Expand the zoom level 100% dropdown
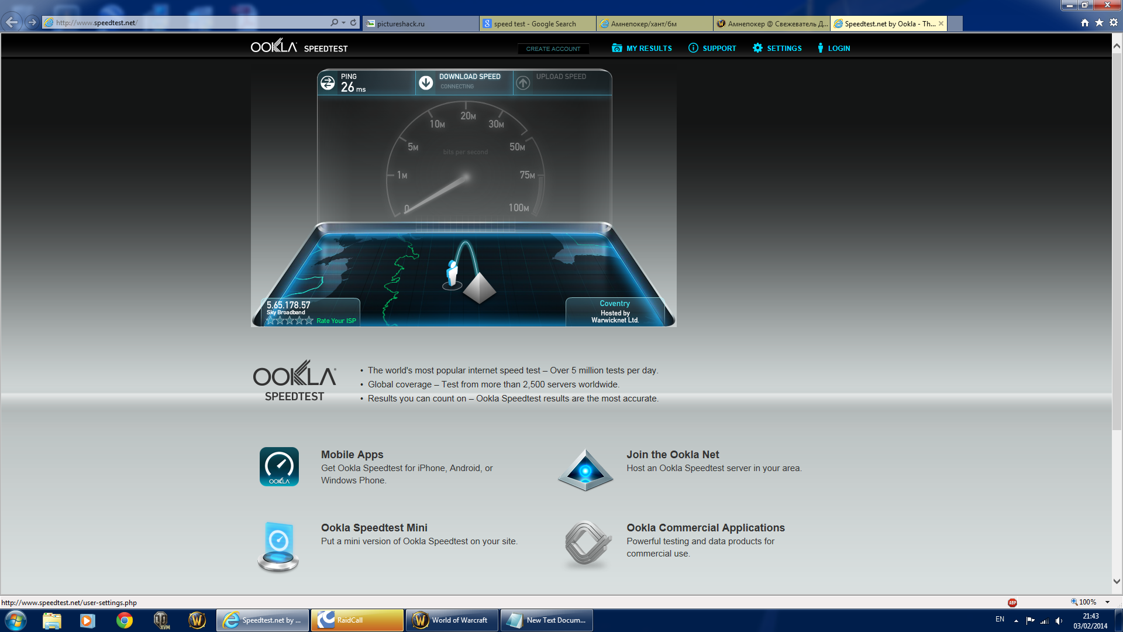Screen dimensions: 1123x632 [1107, 602]
